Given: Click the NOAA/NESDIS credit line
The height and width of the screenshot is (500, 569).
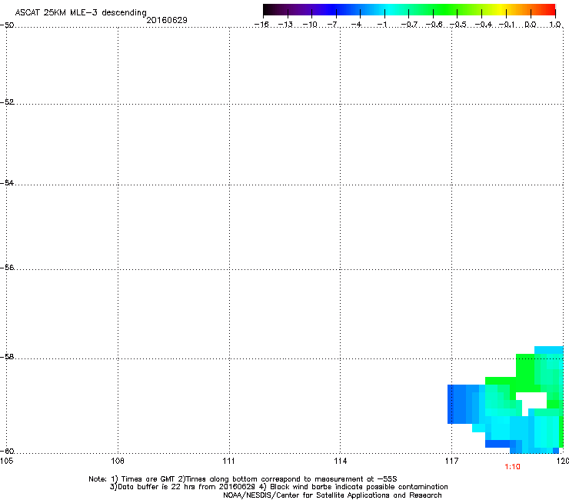Looking at the screenshot, I should pos(332,495).
